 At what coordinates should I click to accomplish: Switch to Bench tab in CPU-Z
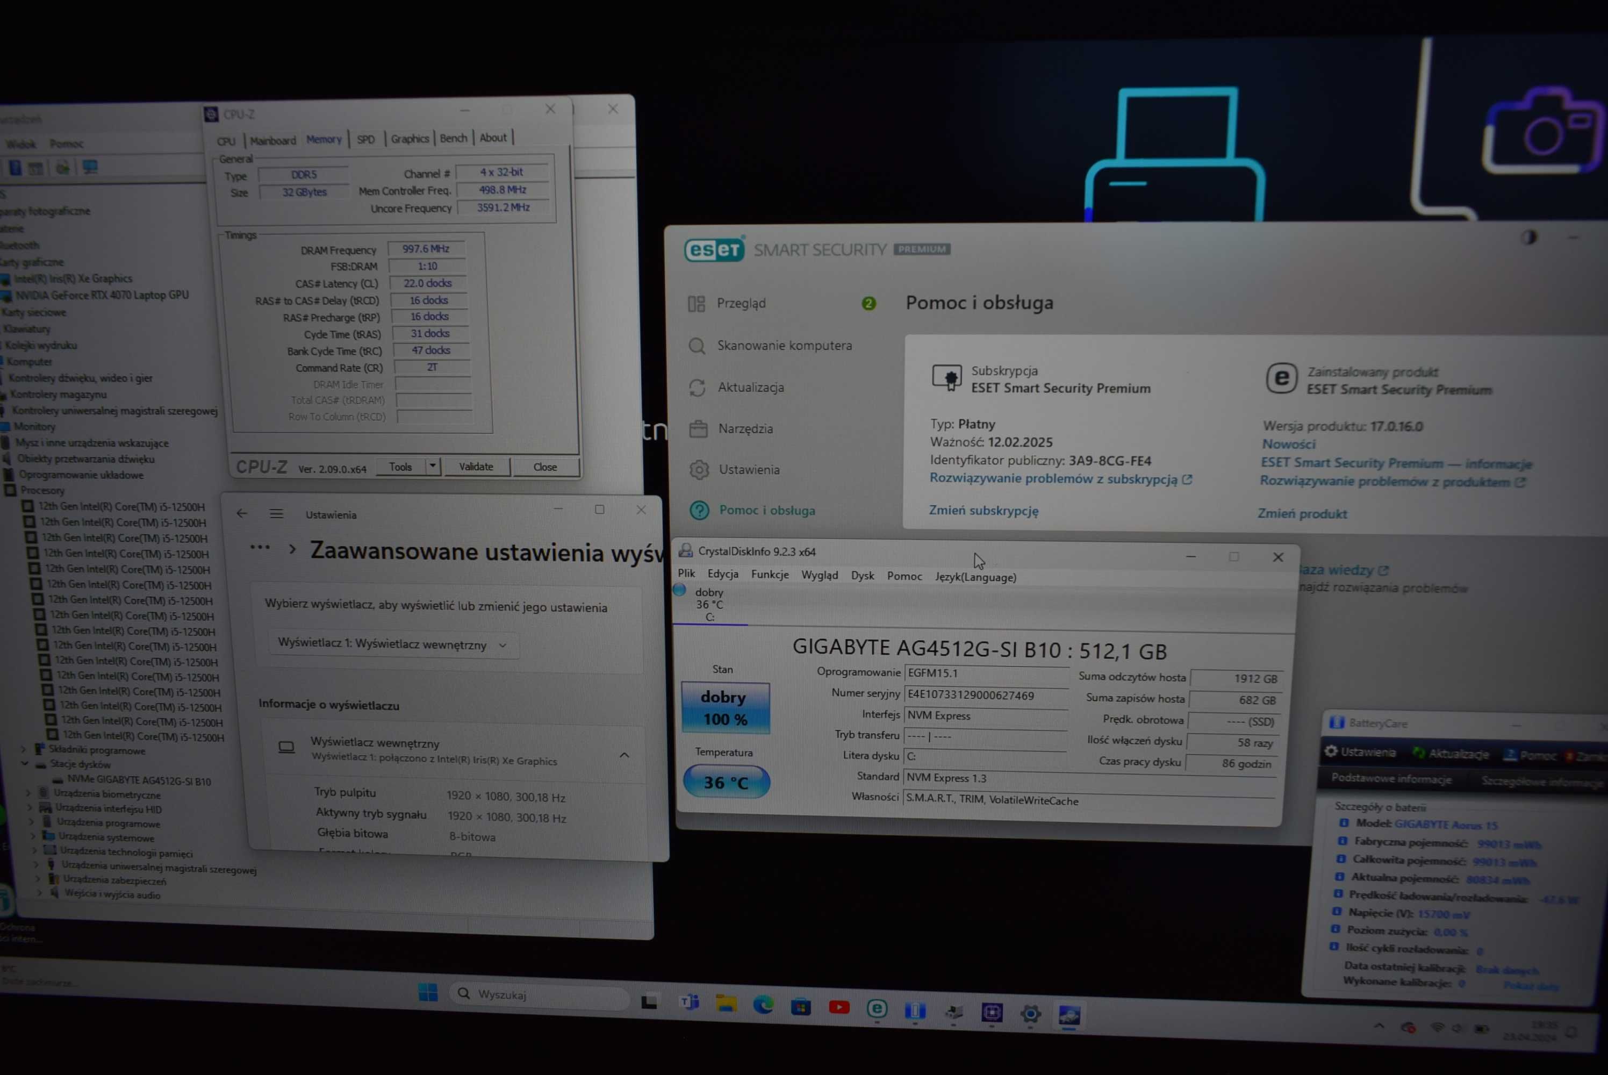pyautogui.click(x=453, y=138)
